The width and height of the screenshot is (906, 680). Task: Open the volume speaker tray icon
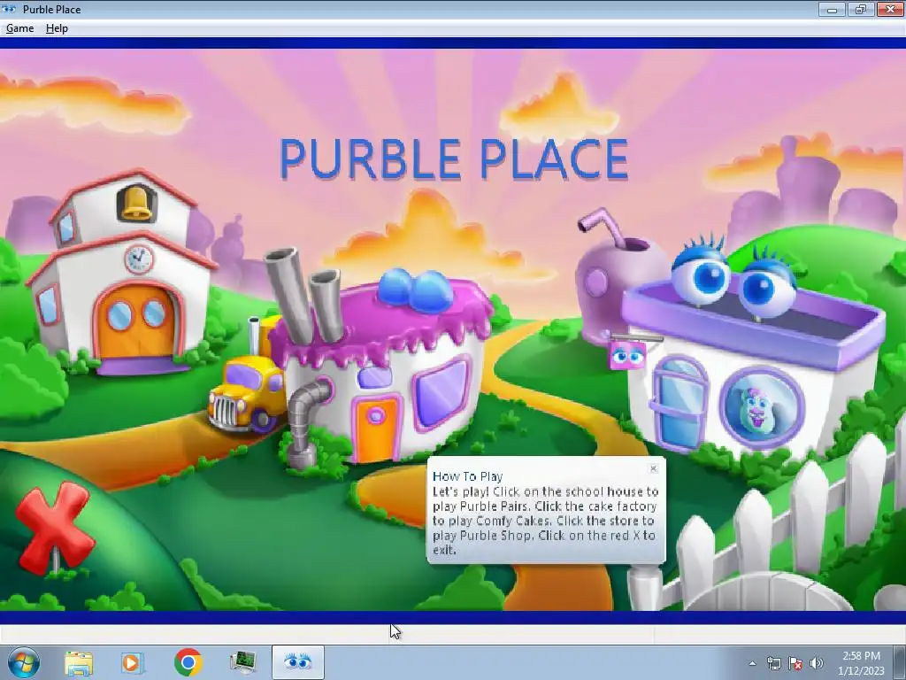pos(817,663)
